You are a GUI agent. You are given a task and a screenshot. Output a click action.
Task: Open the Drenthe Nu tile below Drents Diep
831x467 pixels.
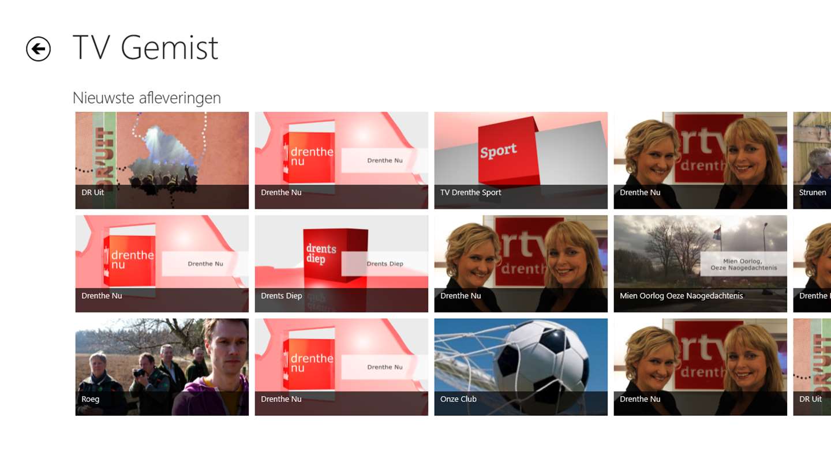coord(342,367)
